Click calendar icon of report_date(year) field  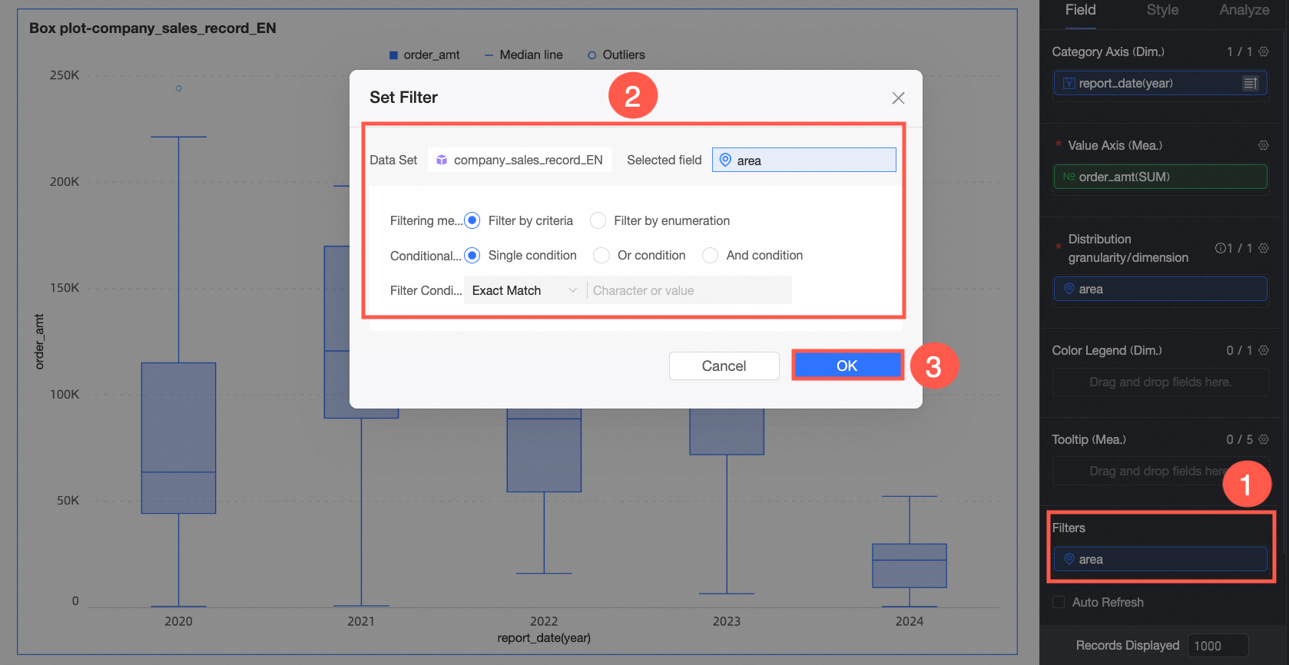pyautogui.click(x=1069, y=83)
